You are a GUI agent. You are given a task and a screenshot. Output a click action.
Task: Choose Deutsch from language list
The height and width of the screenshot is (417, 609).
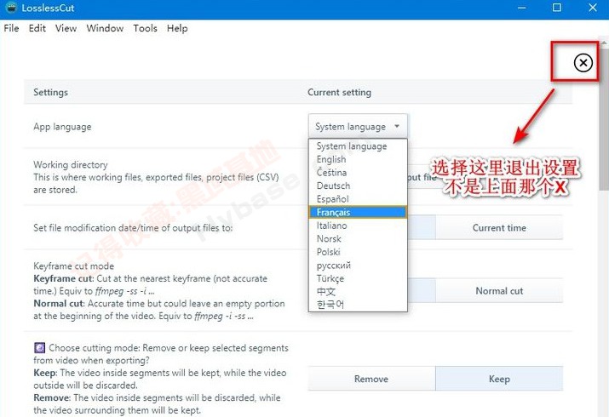tap(358, 186)
